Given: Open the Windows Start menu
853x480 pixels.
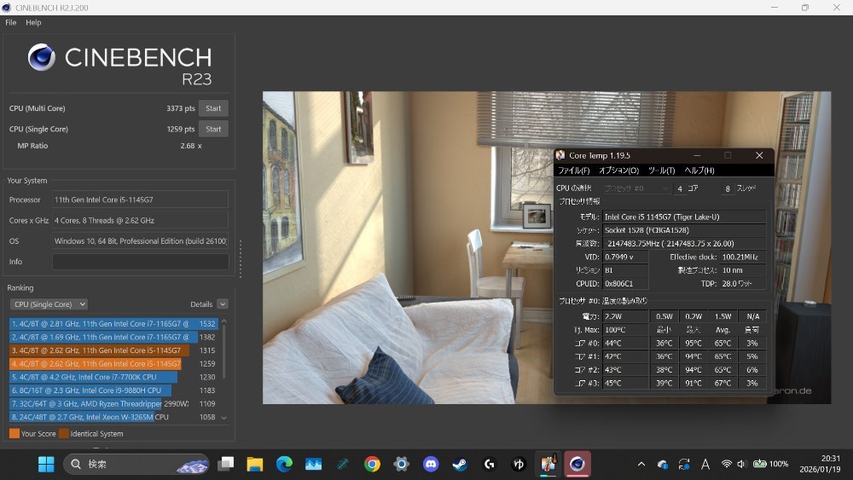Looking at the screenshot, I should [46, 464].
